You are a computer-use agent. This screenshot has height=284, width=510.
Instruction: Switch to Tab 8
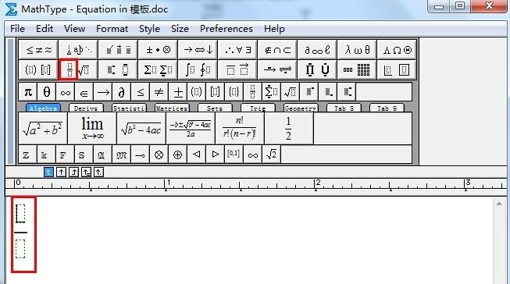(344, 108)
